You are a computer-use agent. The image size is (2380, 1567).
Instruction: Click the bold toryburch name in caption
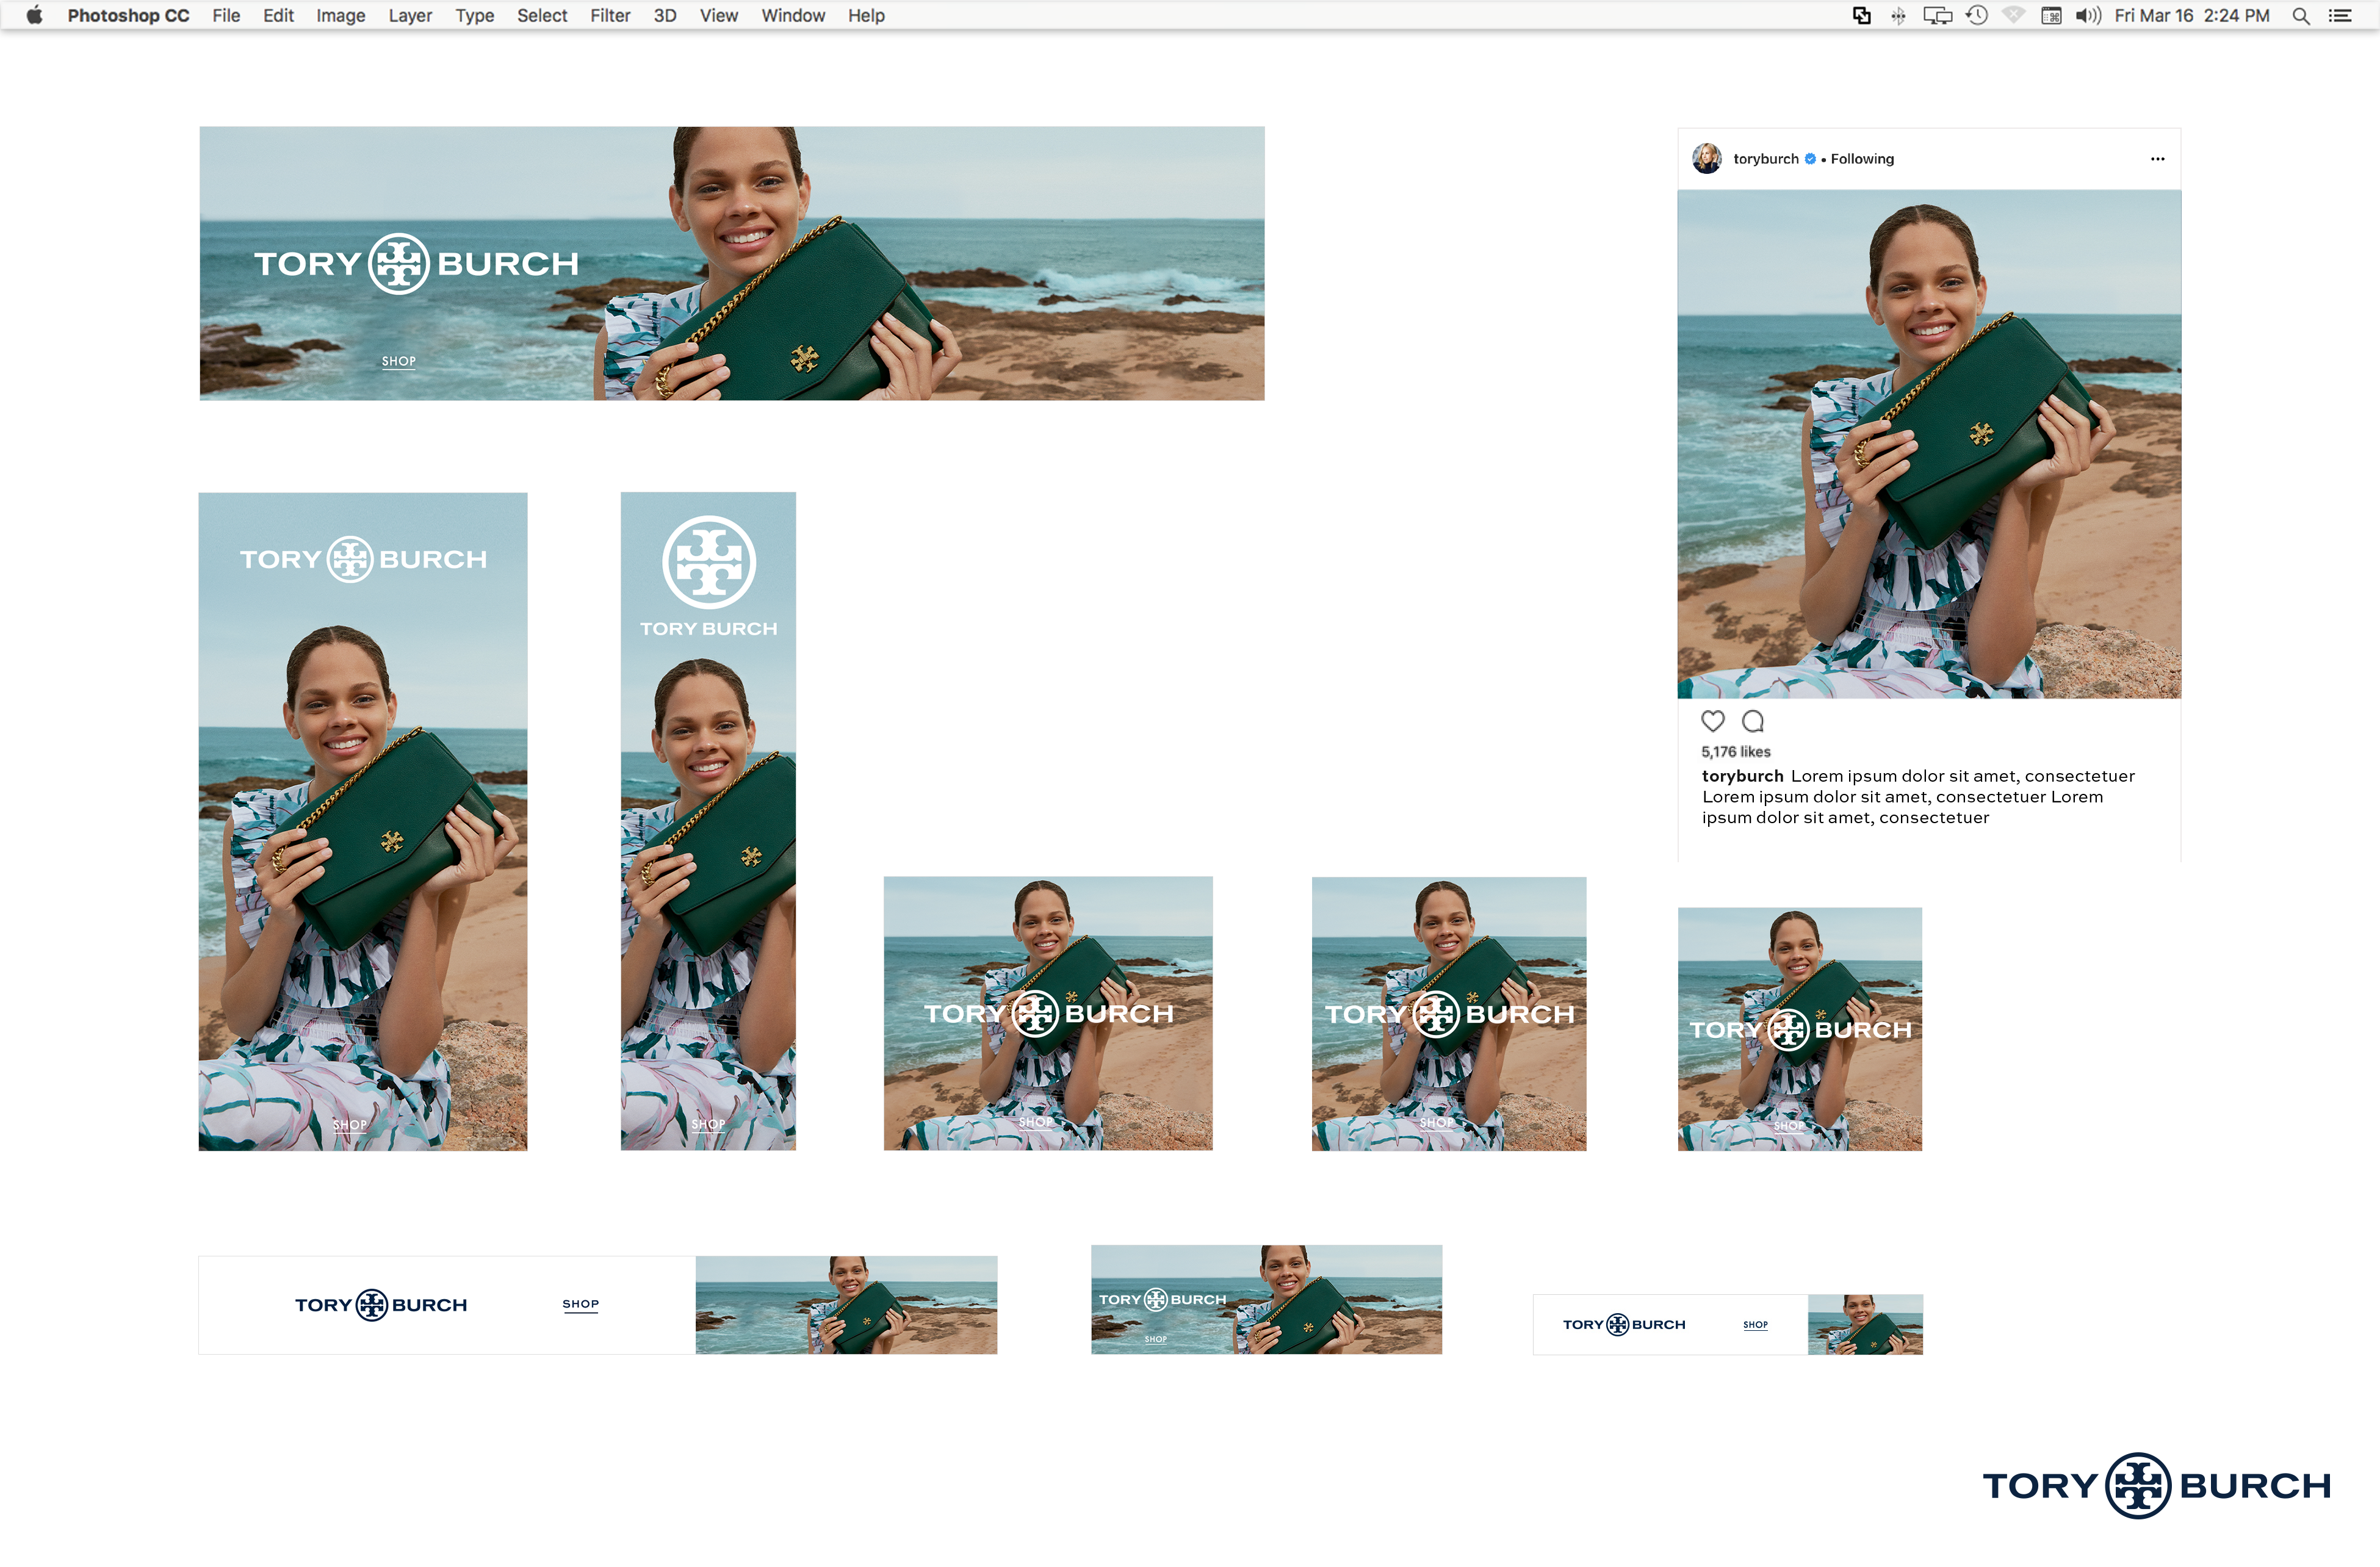point(1742,776)
